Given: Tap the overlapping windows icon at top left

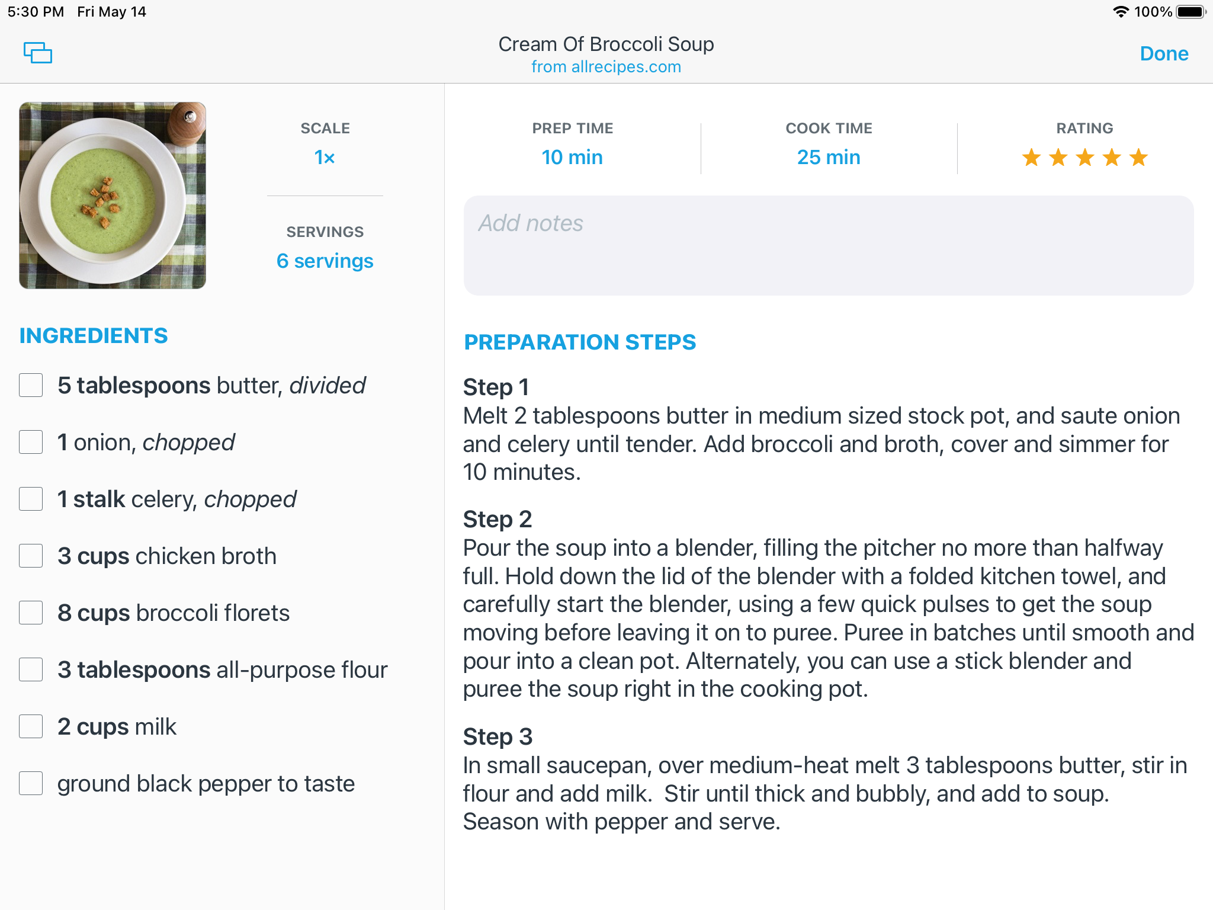Looking at the screenshot, I should (38, 53).
